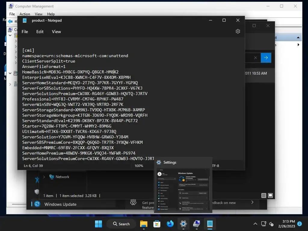Open Microsoft Store from the taskbar
The height and width of the screenshot is (231, 308).
tap(157, 224)
